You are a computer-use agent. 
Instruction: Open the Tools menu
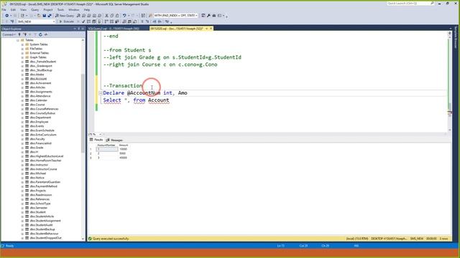coord(60,9)
